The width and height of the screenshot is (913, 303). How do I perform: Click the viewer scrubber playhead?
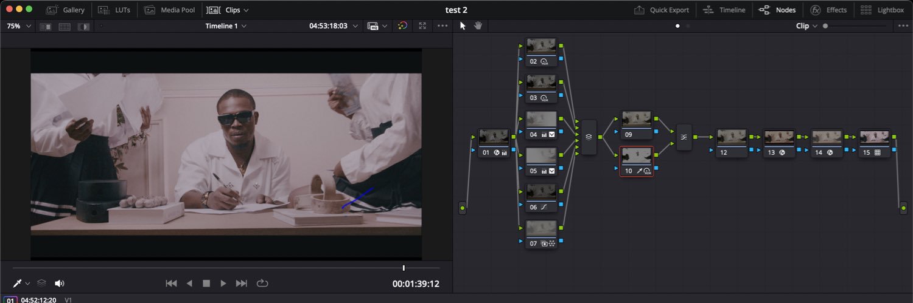[404, 268]
